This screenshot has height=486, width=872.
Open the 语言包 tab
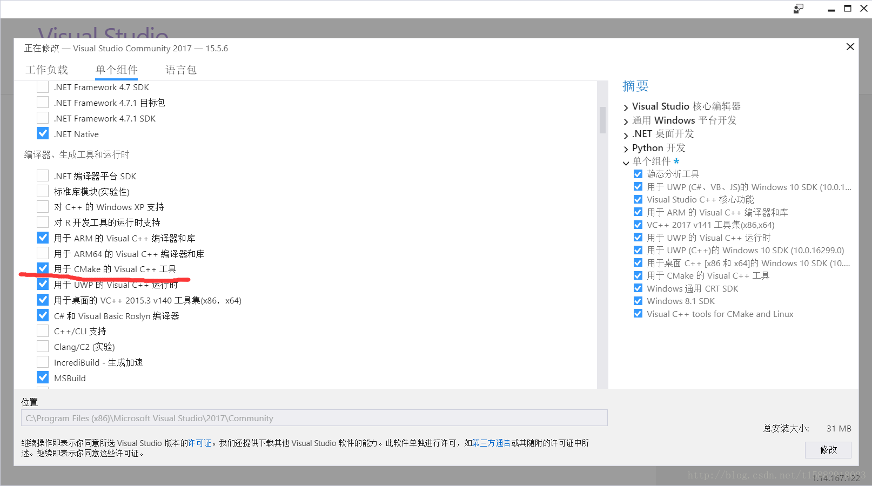(181, 70)
